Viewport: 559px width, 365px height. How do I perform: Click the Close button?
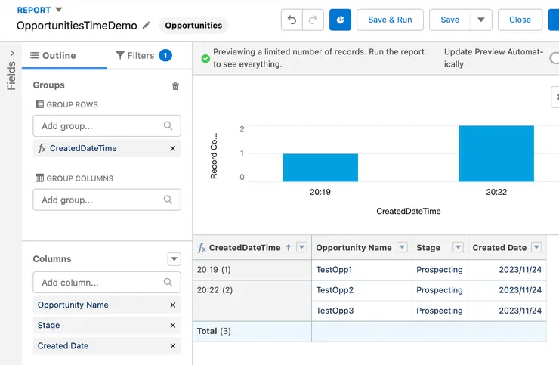click(x=520, y=20)
